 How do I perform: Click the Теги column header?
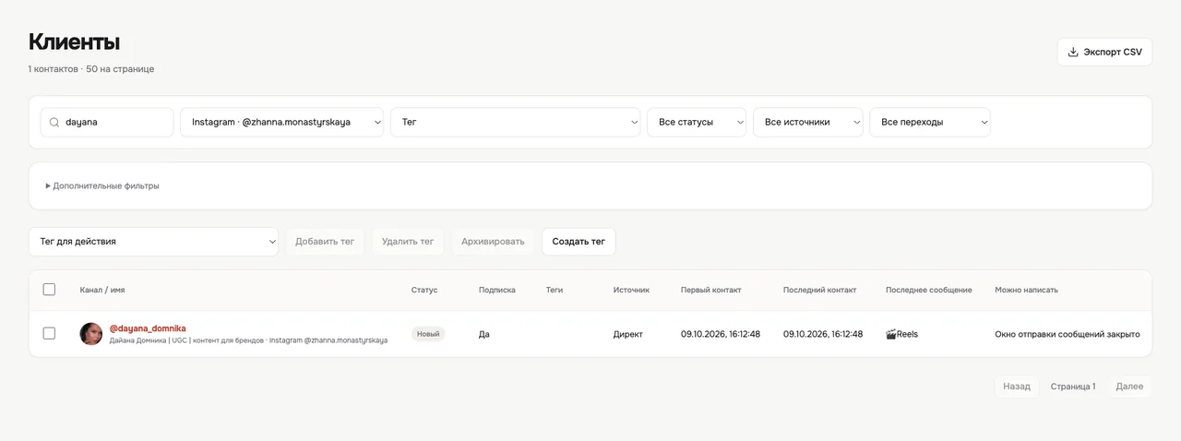pos(555,290)
